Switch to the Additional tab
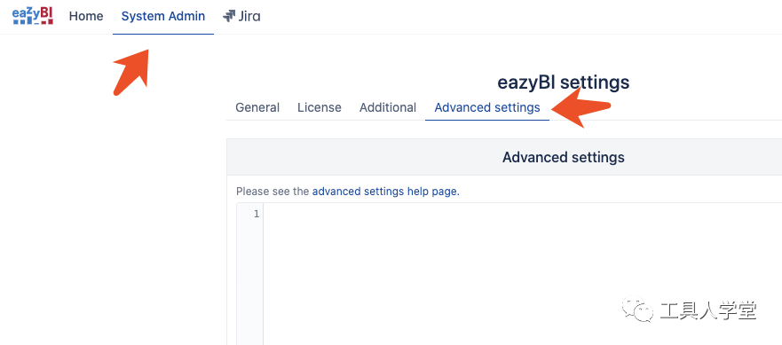The image size is (782, 345). coord(388,107)
